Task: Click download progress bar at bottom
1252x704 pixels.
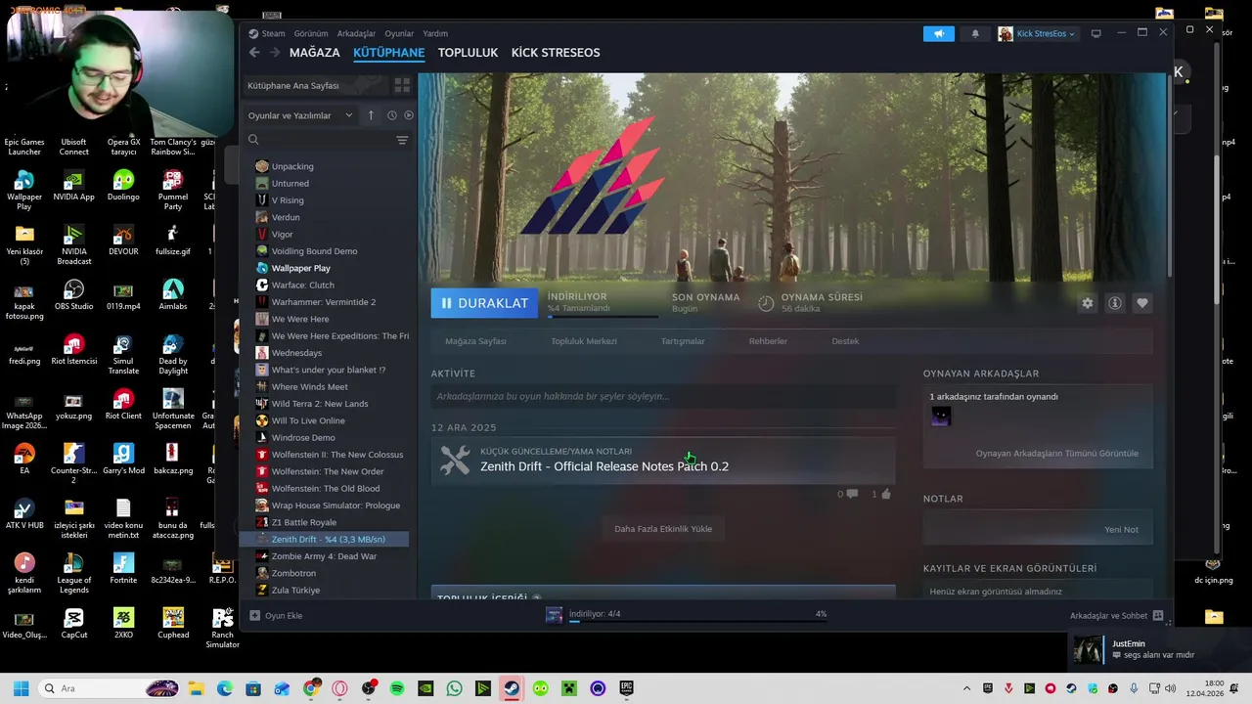Action: click(x=698, y=620)
